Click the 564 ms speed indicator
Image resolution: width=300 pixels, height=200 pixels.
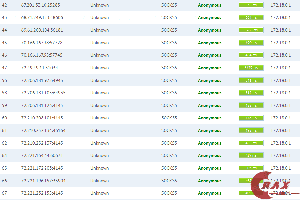(x=251, y=17)
